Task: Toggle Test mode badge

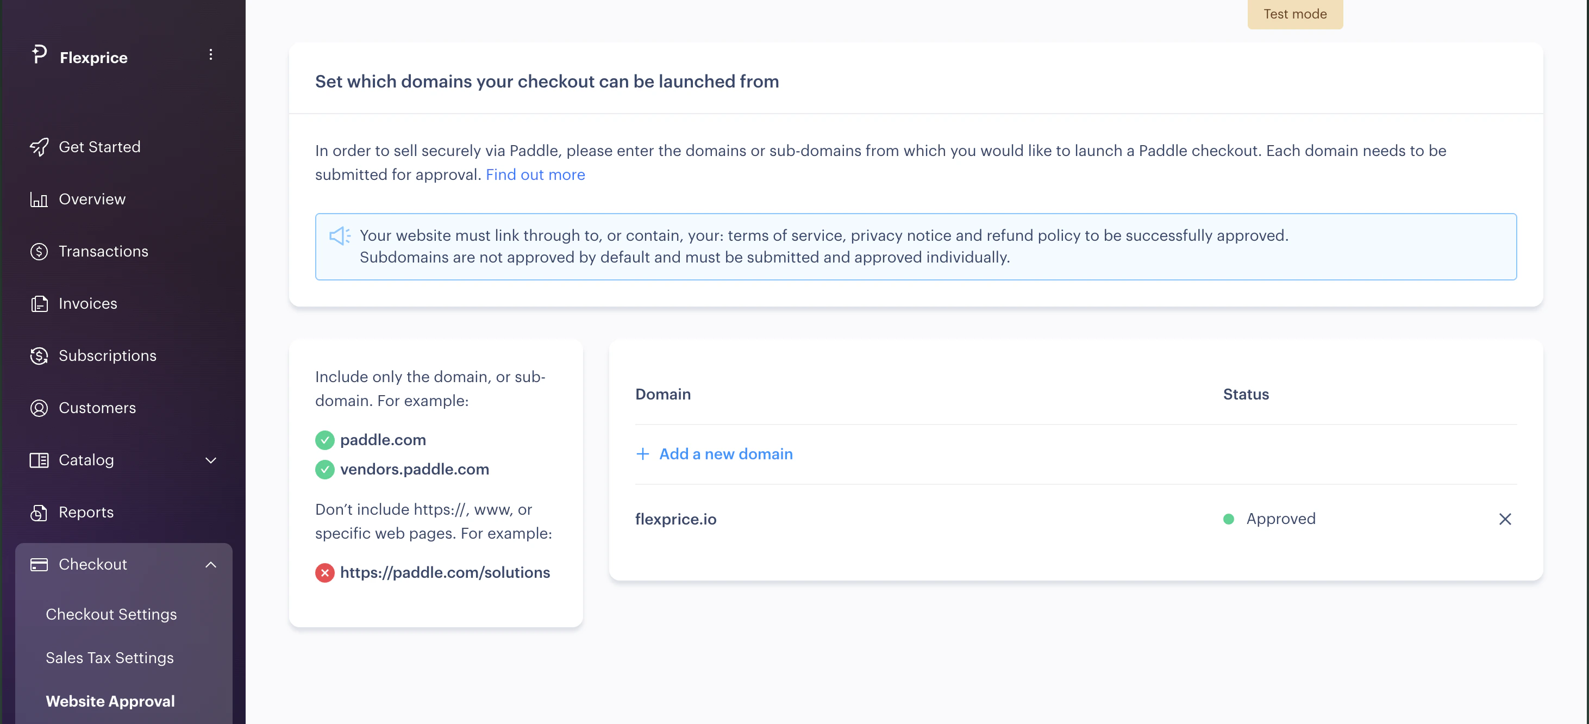Action: tap(1295, 14)
